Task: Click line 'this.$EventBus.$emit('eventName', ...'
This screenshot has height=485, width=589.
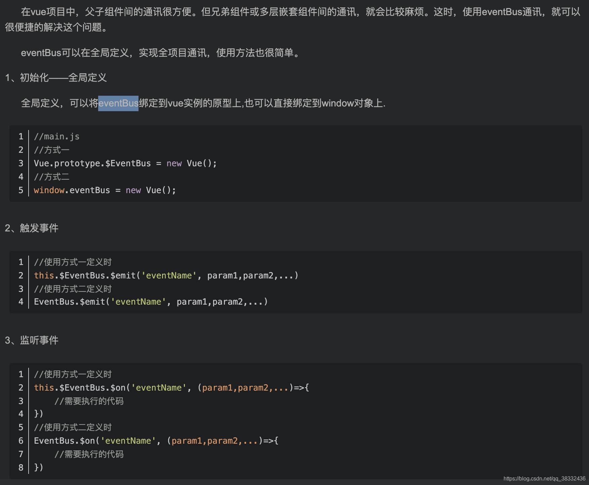Action: pos(166,275)
